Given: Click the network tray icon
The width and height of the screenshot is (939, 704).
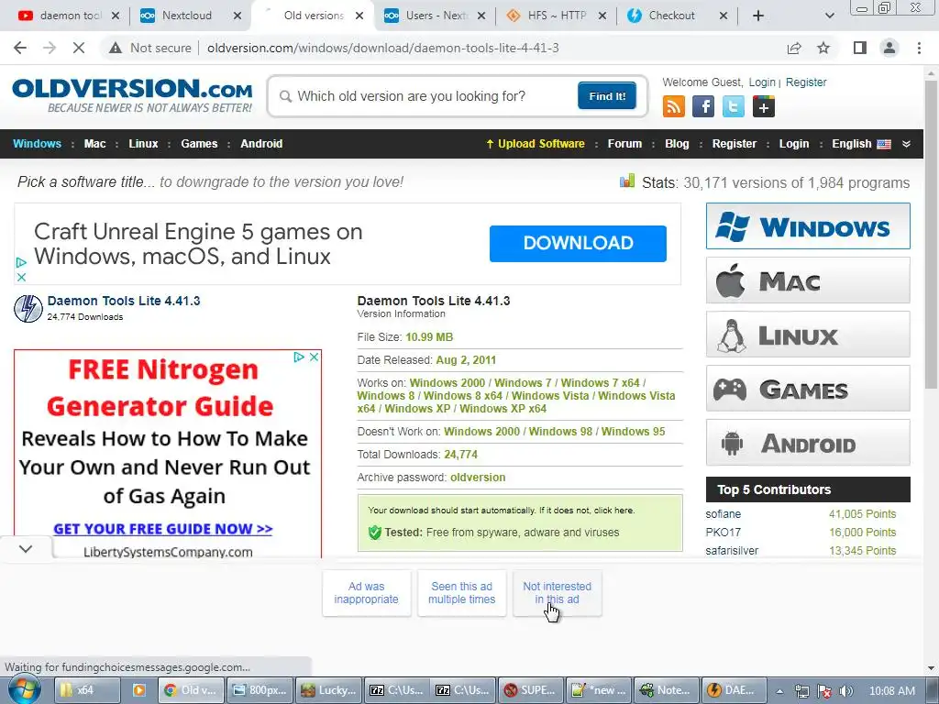Looking at the screenshot, I should pyautogui.click(x=801, y=691).
